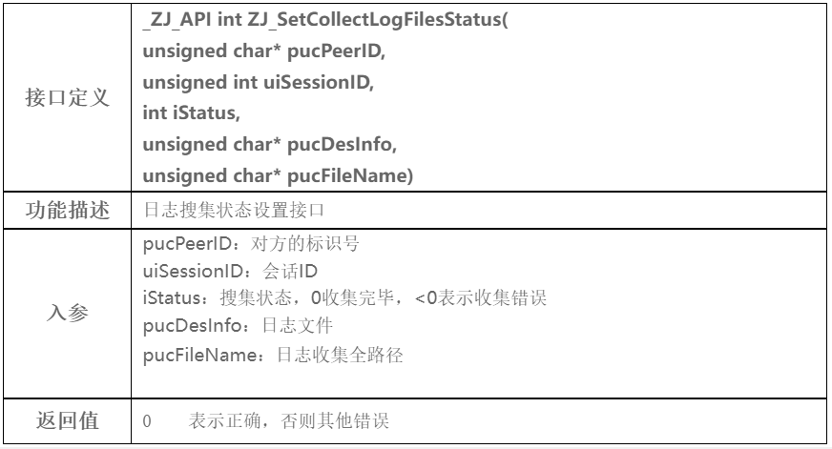Click the 日志搜集状态设置接口 description text
Viewport: 832px width, 449px height.
(234, 211)
